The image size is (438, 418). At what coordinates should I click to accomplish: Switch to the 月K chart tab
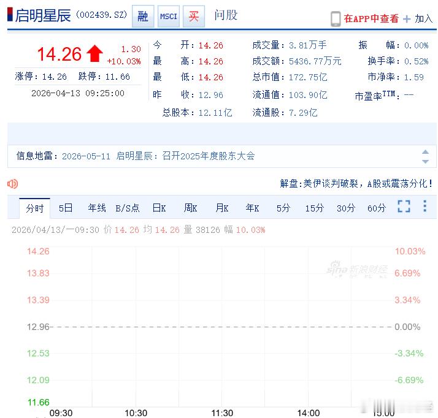tap(222, 208)
